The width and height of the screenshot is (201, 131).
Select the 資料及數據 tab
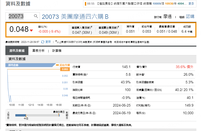pyautogui.click(x=17, y=51)
